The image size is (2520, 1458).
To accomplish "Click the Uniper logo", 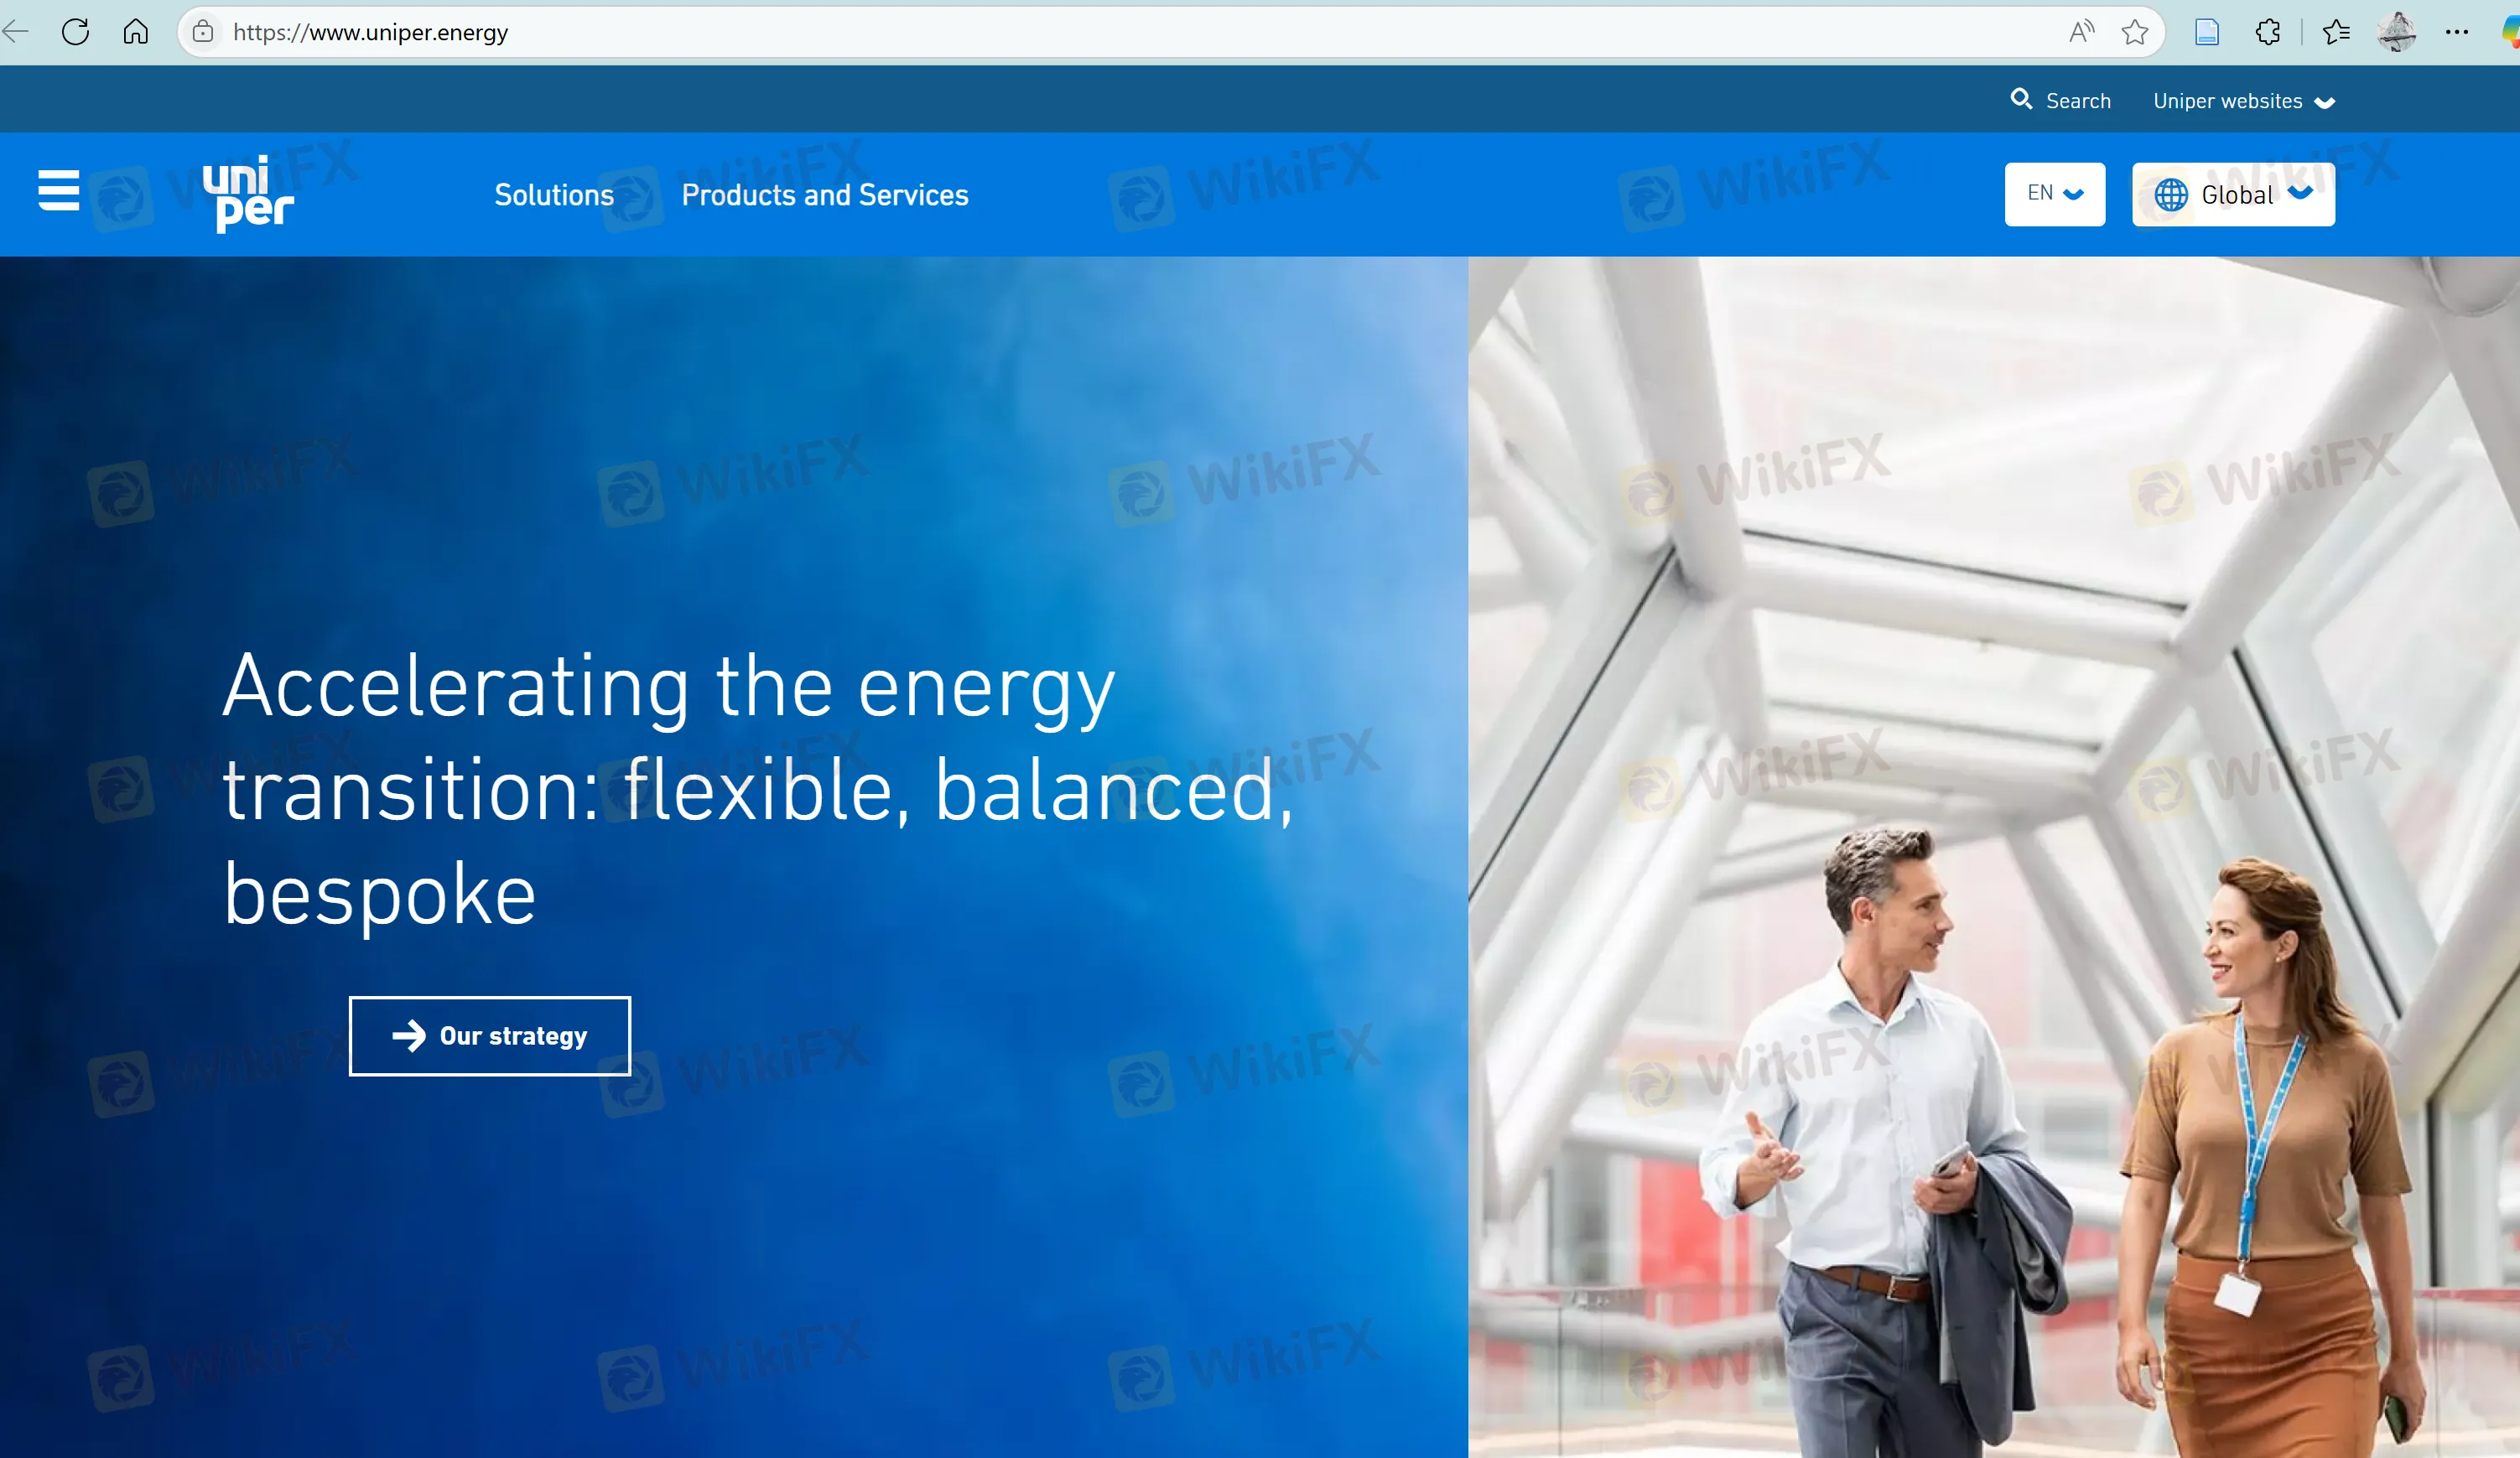I will click(248, 194).
